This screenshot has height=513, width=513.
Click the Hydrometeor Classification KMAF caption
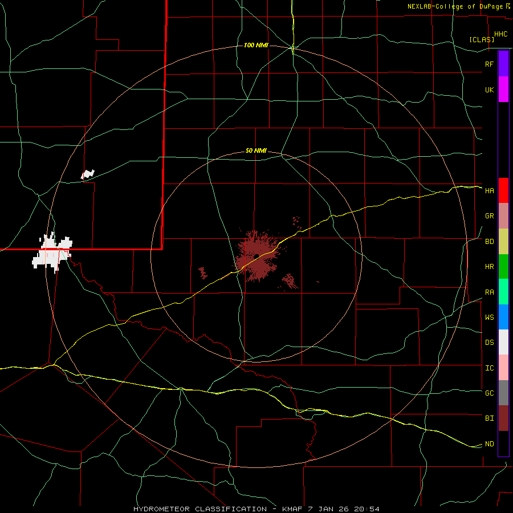click(x=256, y=509)
